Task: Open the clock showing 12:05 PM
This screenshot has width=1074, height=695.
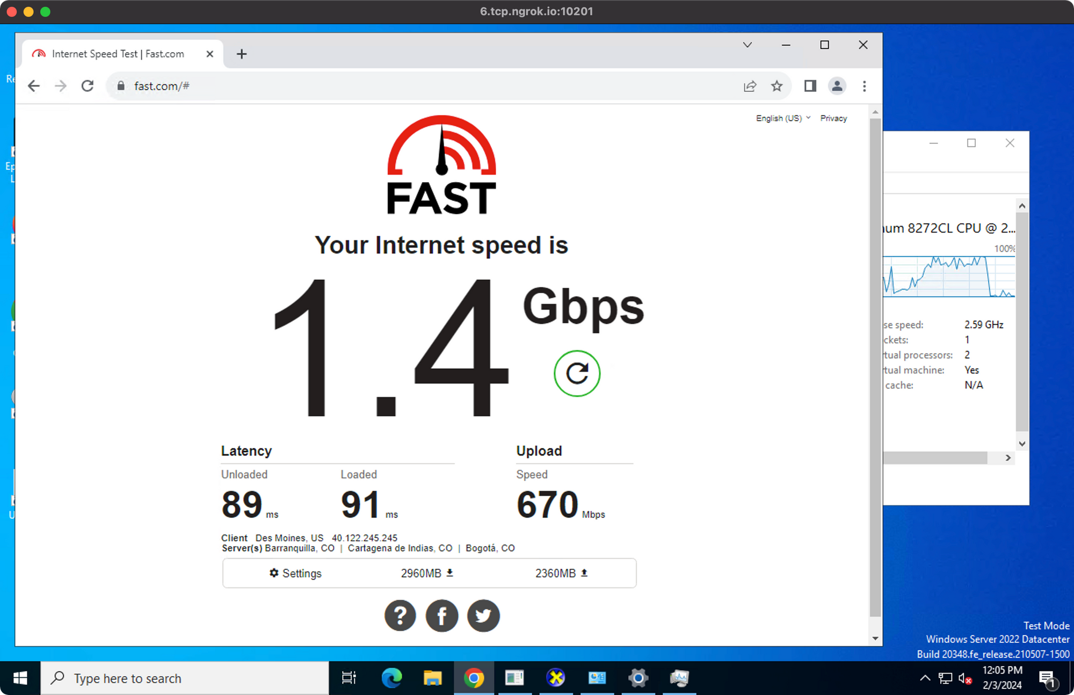Action: pyautogui.click(x=1002, y=678)
